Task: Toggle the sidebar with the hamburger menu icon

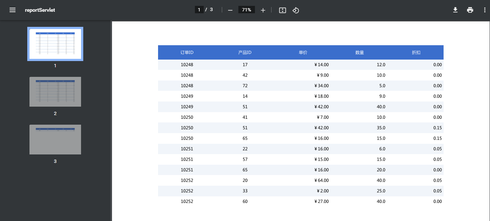Action: point(13,10)
